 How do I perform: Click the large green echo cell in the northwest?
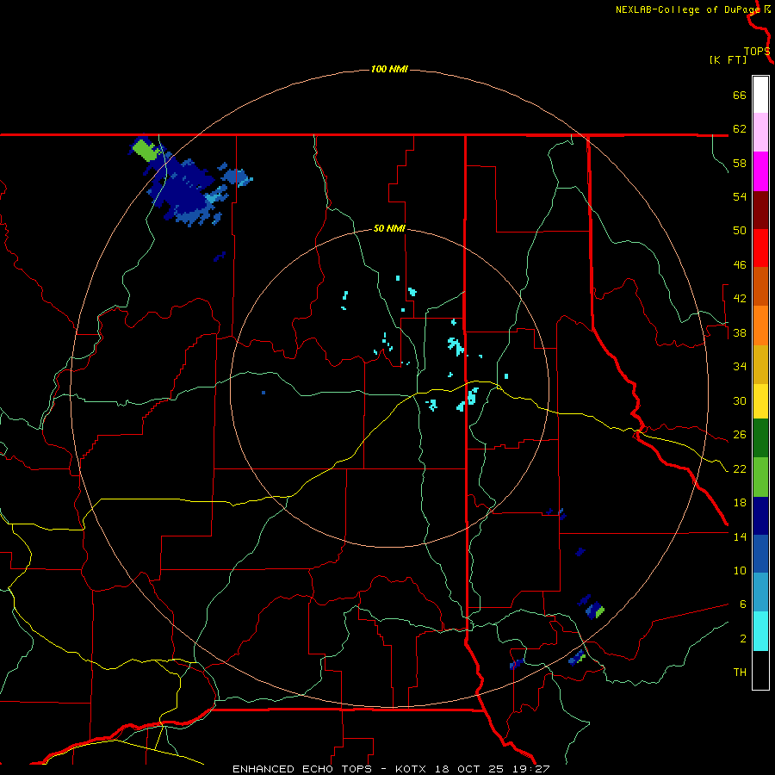tap(146, 150)
